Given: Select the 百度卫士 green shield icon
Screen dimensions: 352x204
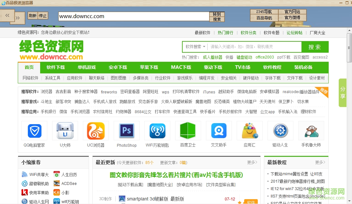Looking at the screenshot, I should point(188,131).
